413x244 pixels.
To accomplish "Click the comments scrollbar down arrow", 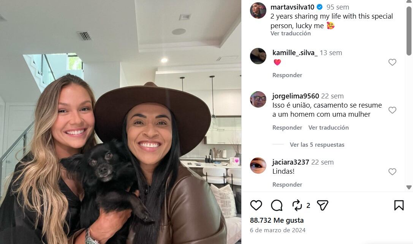I will [409, 187].
